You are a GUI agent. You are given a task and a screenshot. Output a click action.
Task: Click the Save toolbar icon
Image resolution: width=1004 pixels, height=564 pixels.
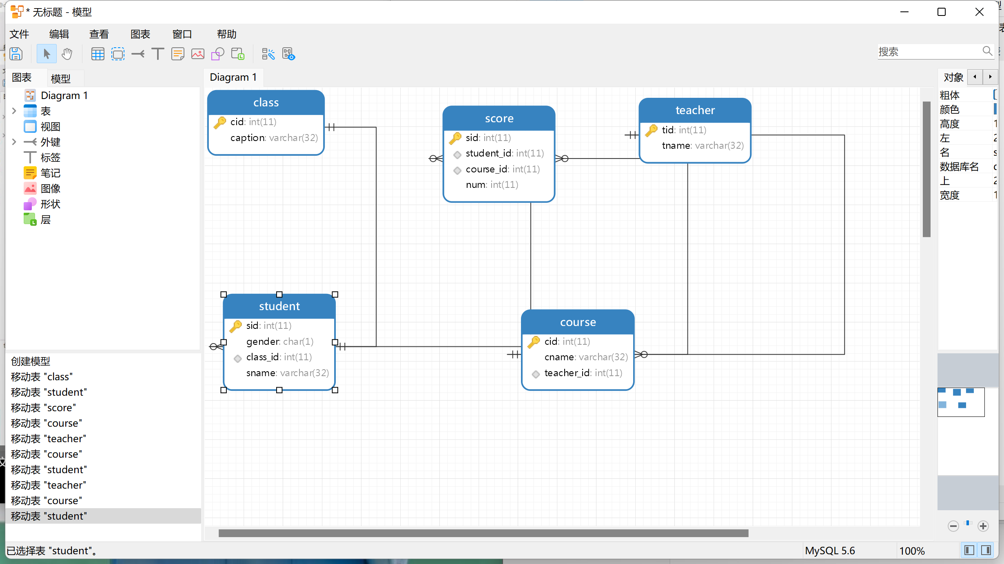[16, 54]
